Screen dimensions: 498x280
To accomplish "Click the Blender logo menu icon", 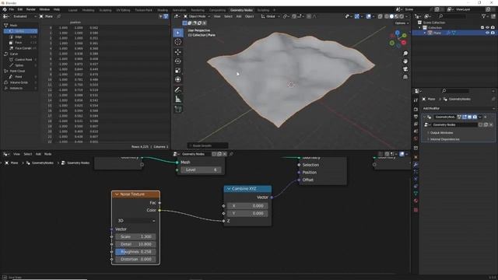I will tap(5, 9).
